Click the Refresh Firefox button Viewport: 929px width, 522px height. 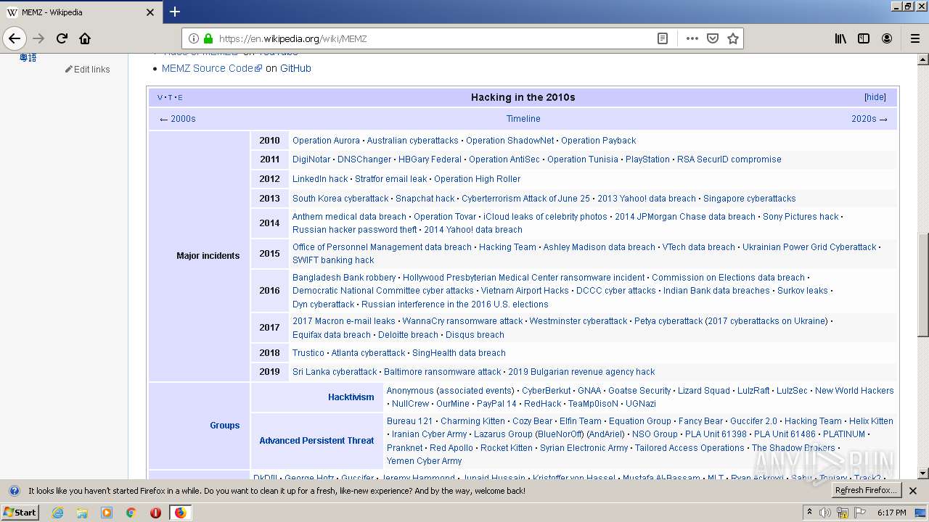[x=867, y=491]
